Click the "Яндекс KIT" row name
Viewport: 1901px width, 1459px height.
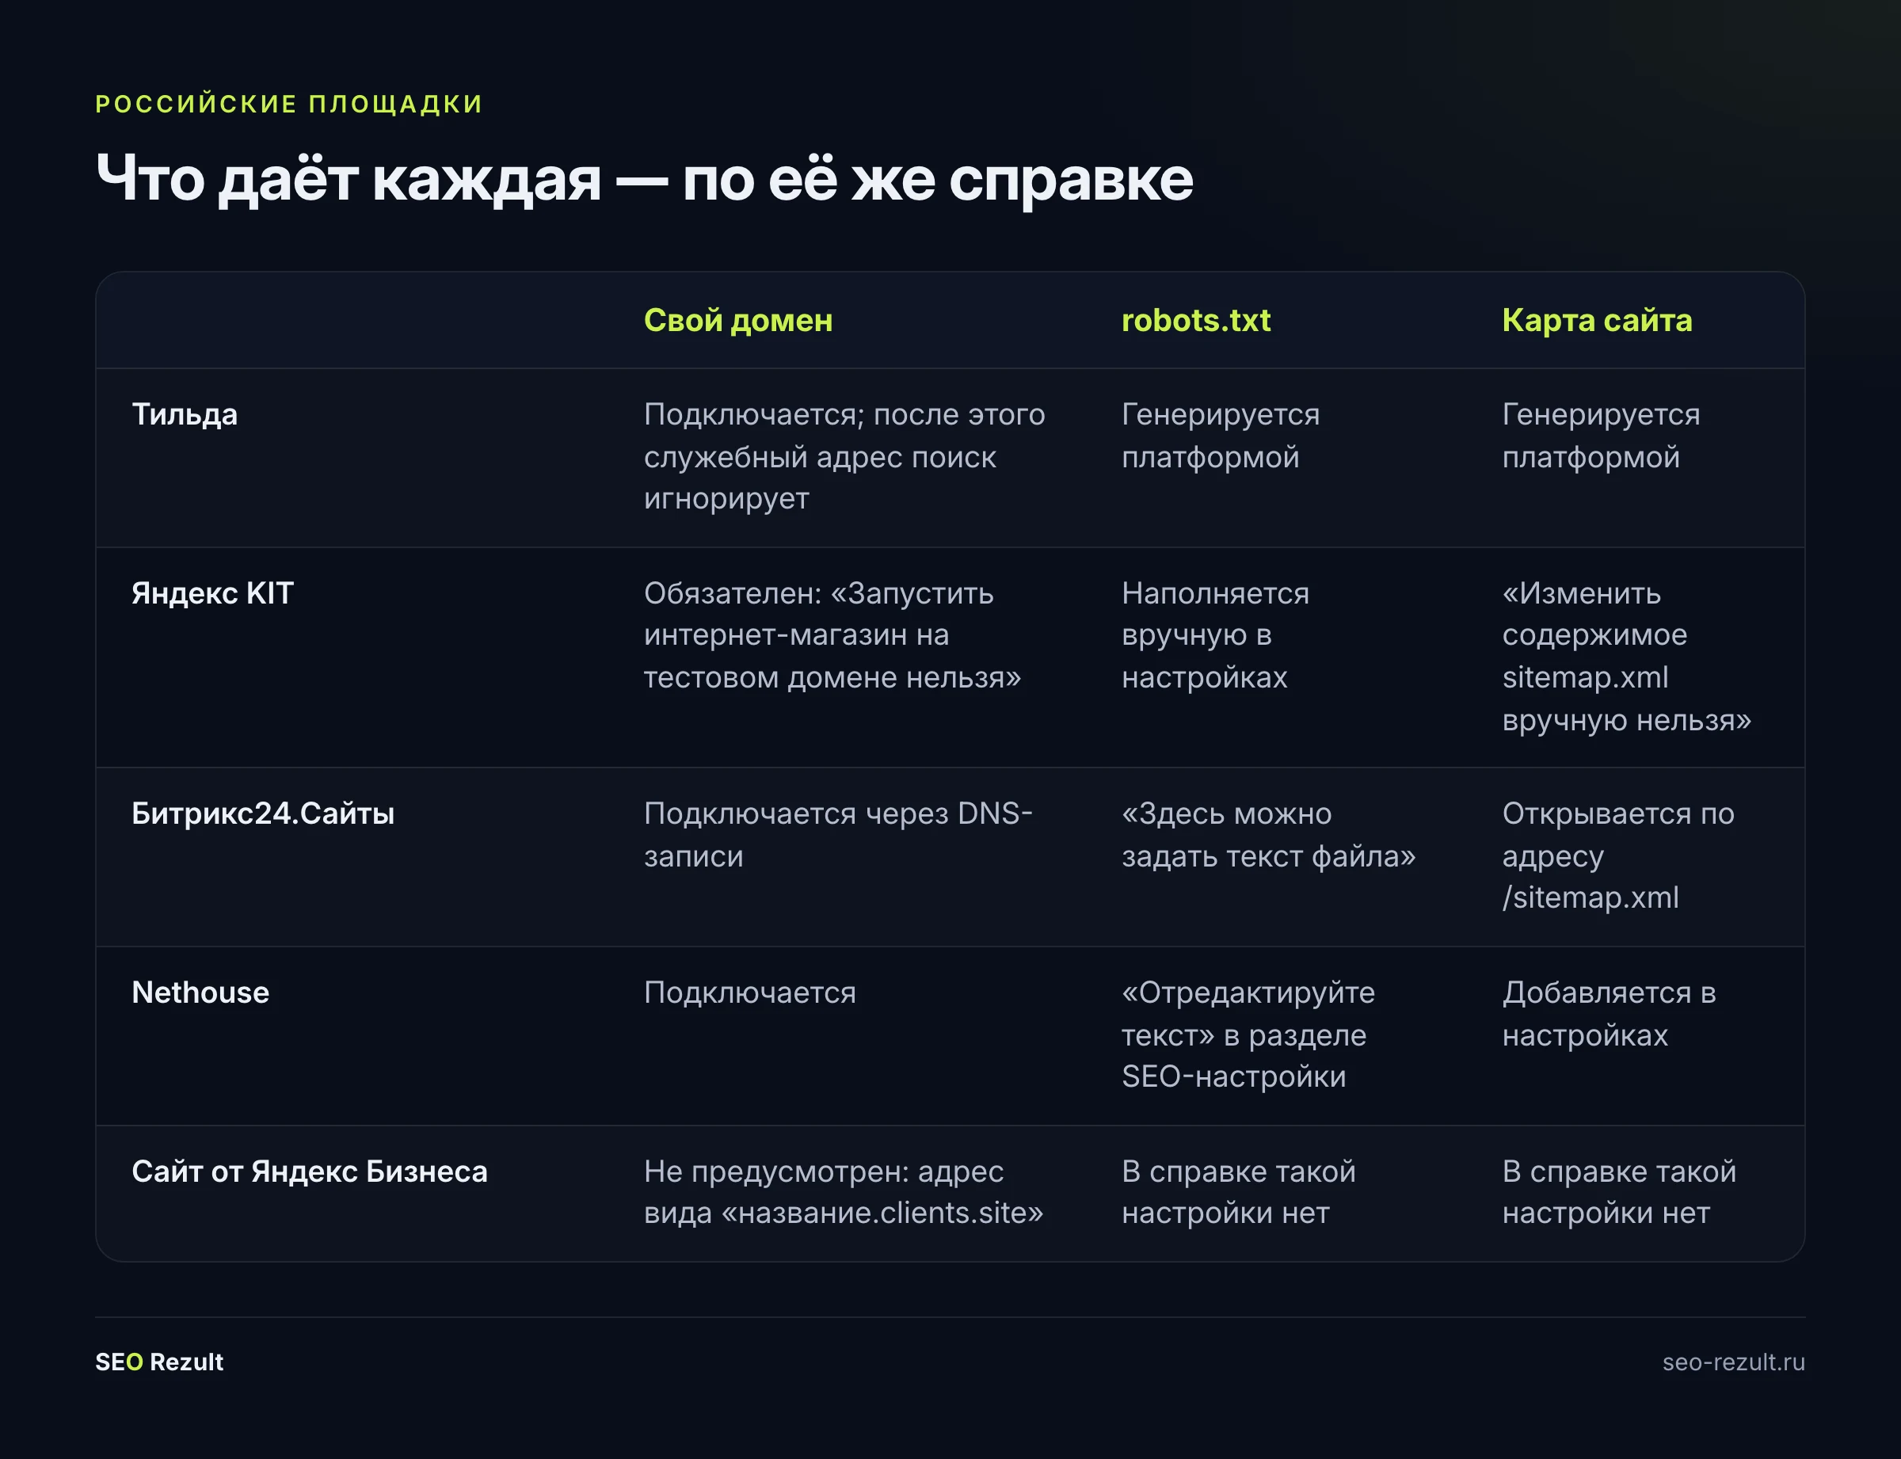click(x=213, y=593)
